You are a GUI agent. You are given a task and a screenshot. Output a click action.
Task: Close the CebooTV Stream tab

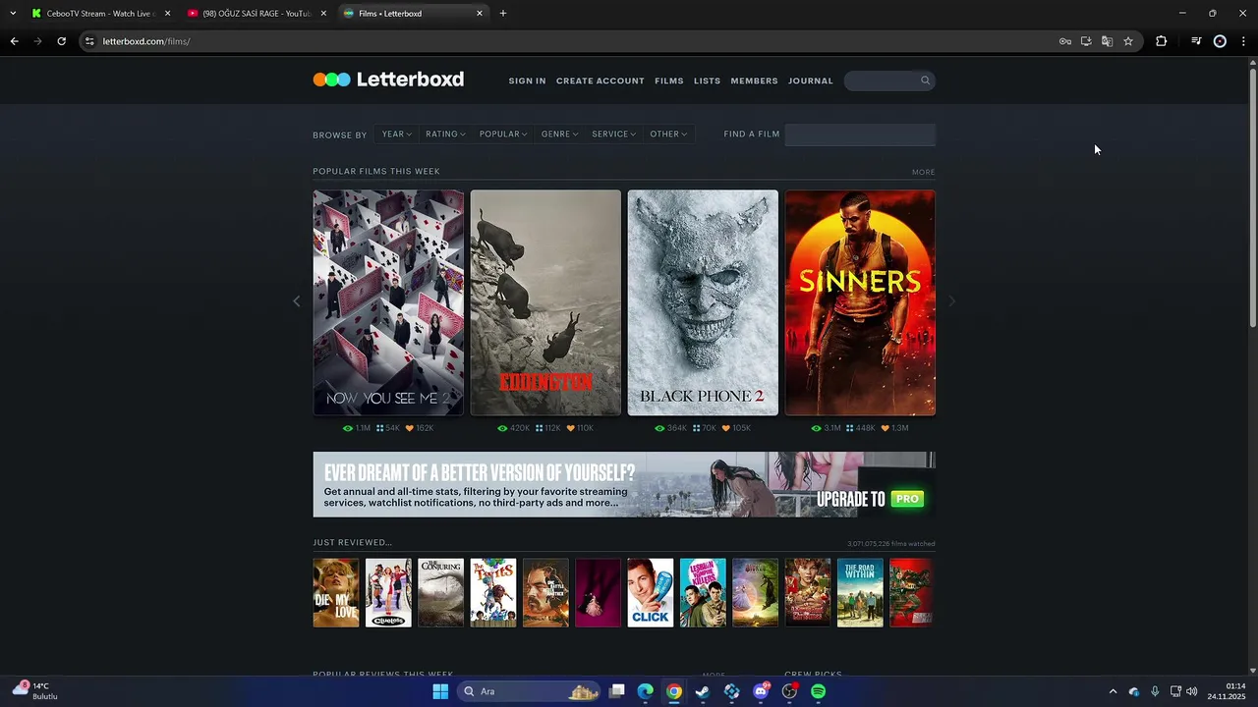point(167,14)
